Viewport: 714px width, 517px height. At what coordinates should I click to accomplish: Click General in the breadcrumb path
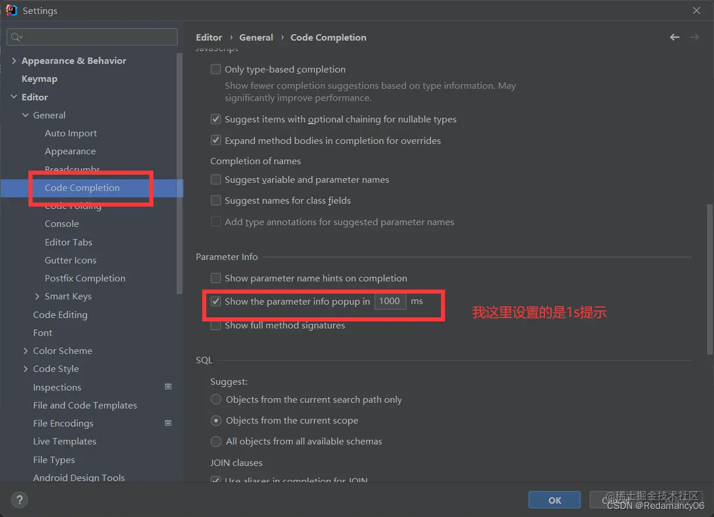point(256,37)
